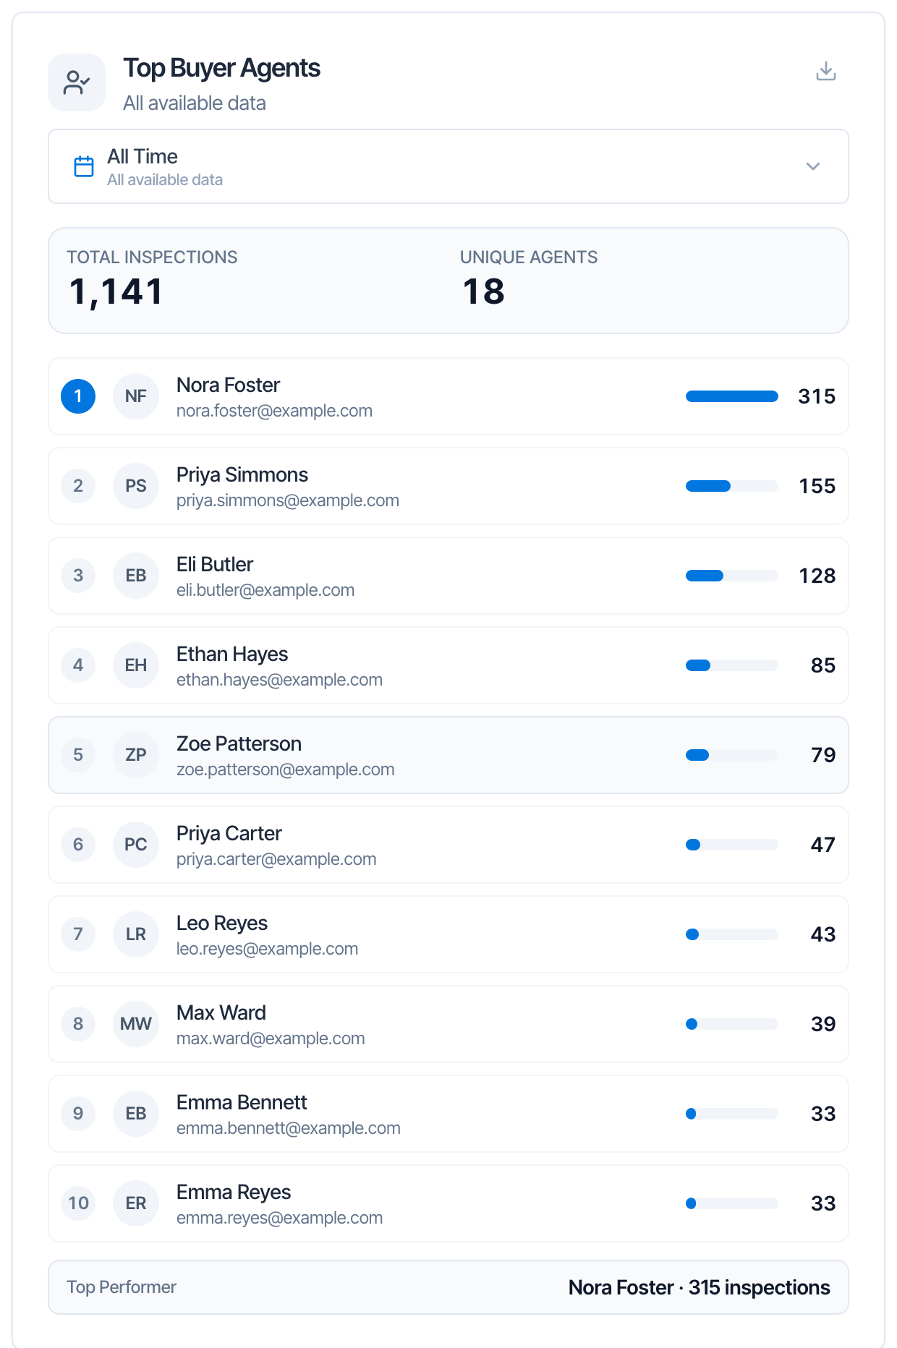Click priya.simmons@example.com email
Screen dimensions: 897x1348
click(x=288, y=500)
